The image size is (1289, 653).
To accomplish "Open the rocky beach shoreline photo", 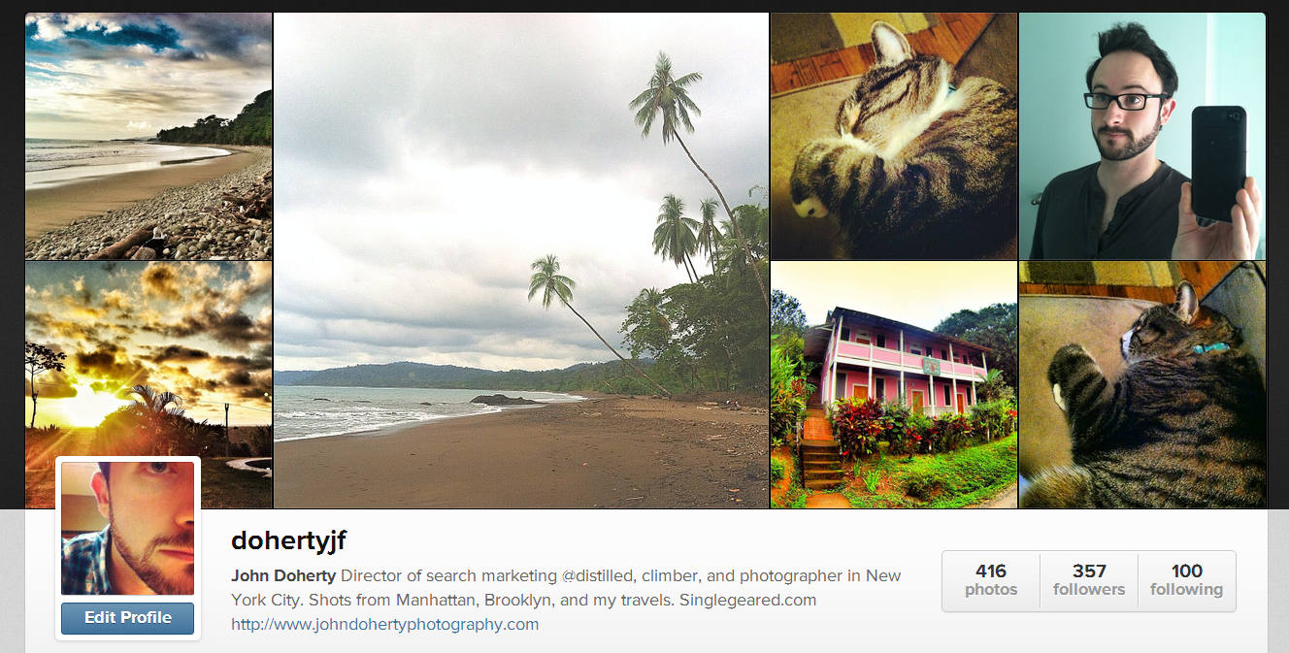I will (x=149, y=136).
